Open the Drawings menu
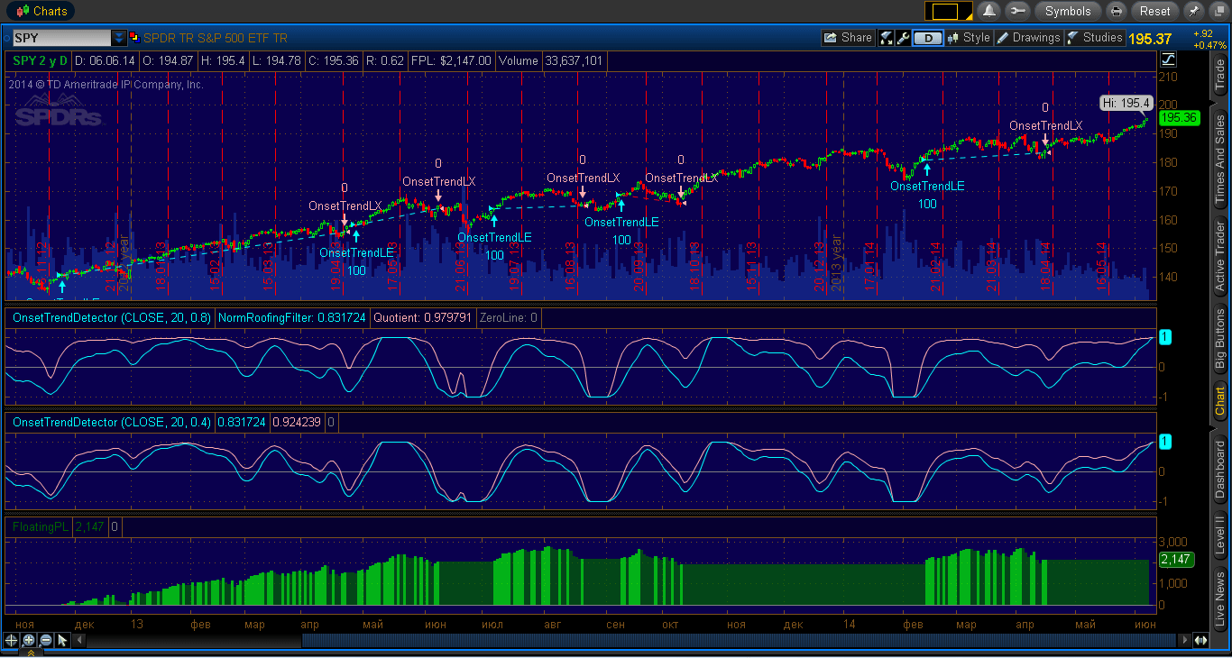The width and height of the screenshot is (1232, 658). (1028, 38)
